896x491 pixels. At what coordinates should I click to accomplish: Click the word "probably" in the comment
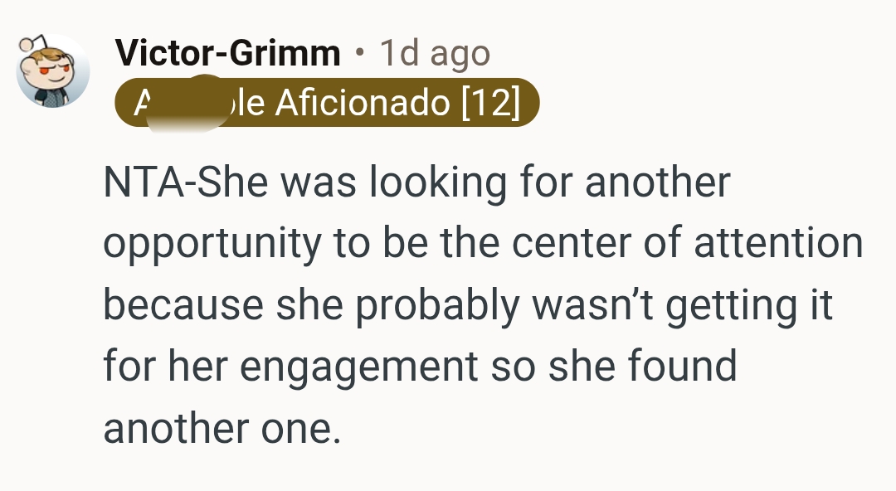pyautogui.click(x=438, y=306)
